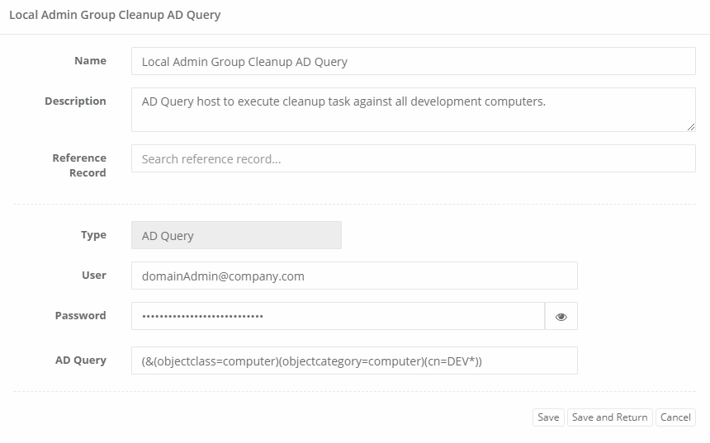Click the Name input field
The width and height of the screenshot is (710, 443).
pyautogui.click(x=413, y=61)
